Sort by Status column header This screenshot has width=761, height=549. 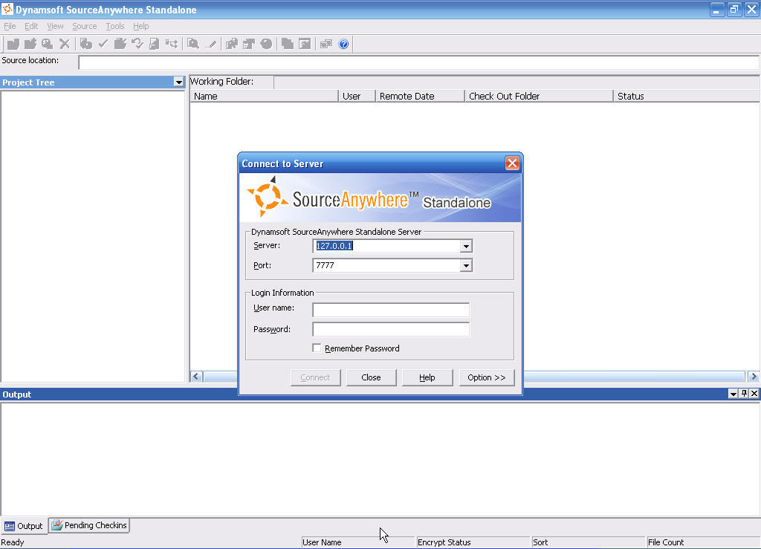(x=686, y=96)
